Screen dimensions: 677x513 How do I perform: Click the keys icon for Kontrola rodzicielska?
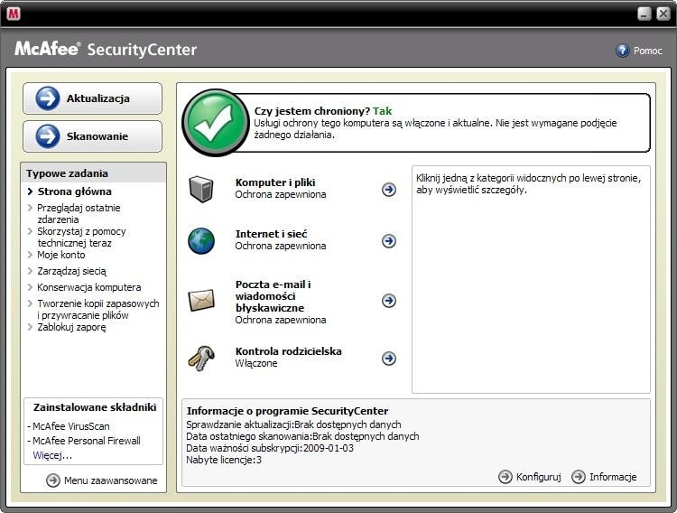tap(200, 358)
